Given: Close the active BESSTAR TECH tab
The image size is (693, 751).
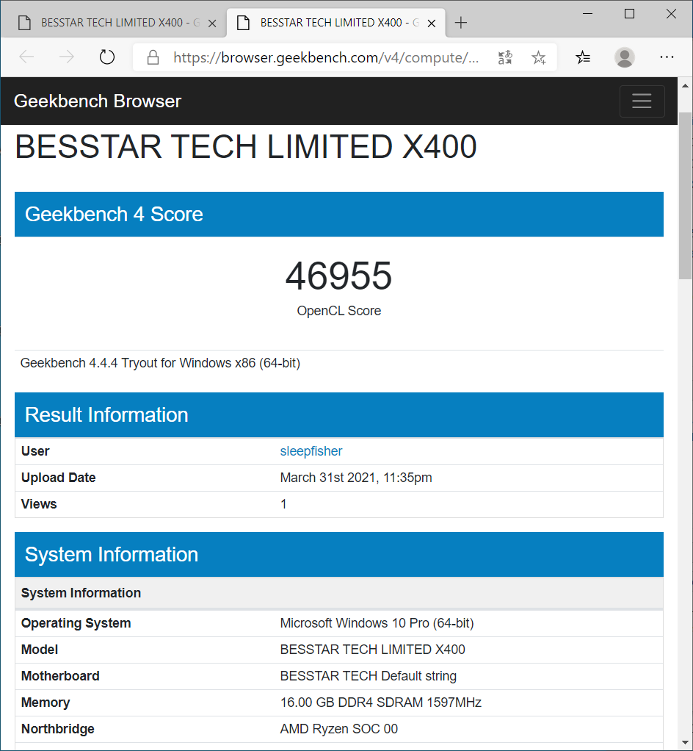Looking at the screenshot, I should coord(431,23).
